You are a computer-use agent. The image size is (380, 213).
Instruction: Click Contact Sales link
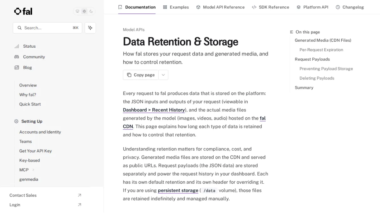pyautogui.click(x=23, y=195)
